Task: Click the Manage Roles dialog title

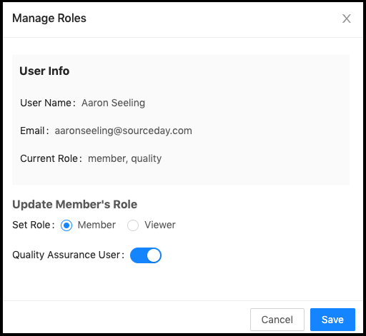Action: click(49, 19)
